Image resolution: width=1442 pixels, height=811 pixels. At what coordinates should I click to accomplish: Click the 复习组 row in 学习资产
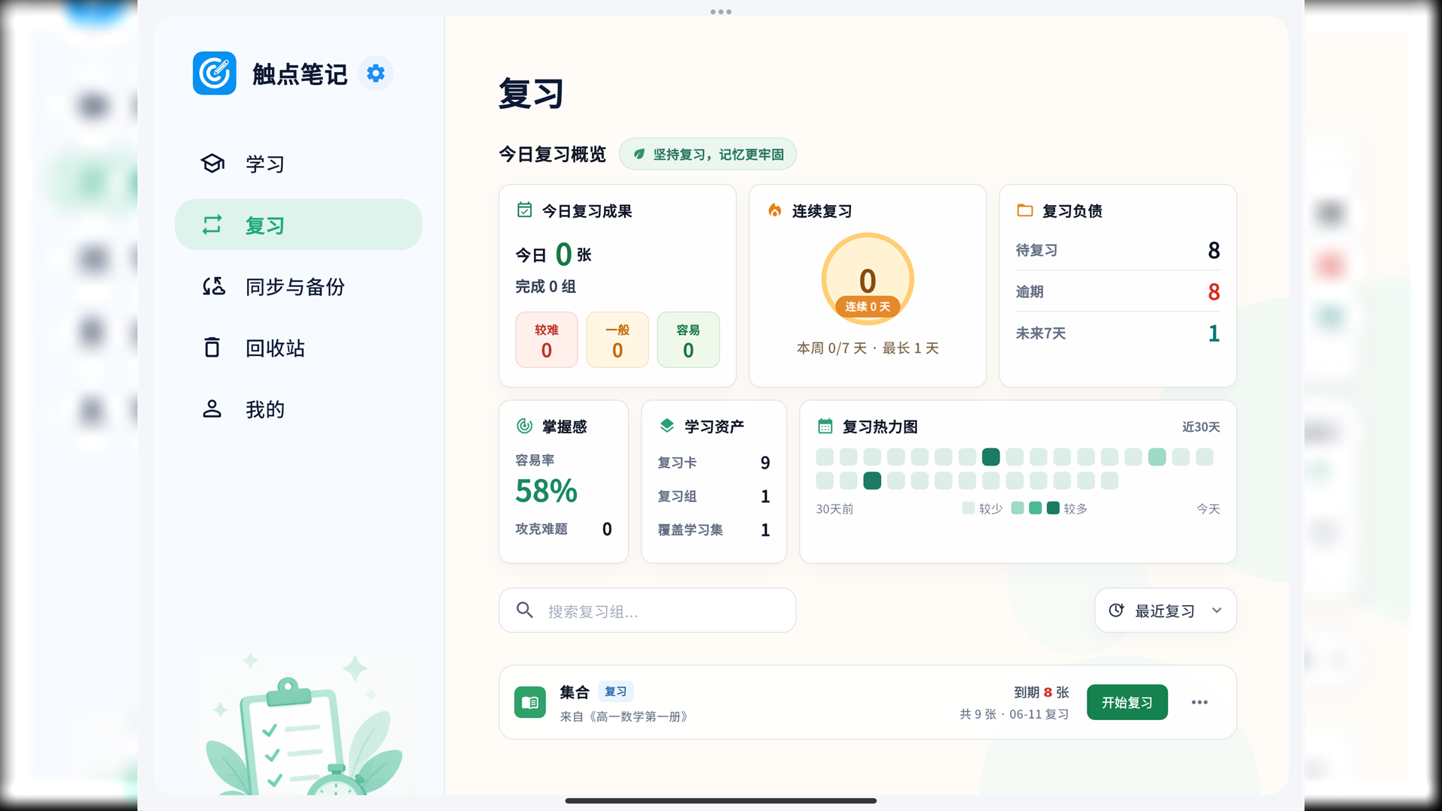pos(714,496)
